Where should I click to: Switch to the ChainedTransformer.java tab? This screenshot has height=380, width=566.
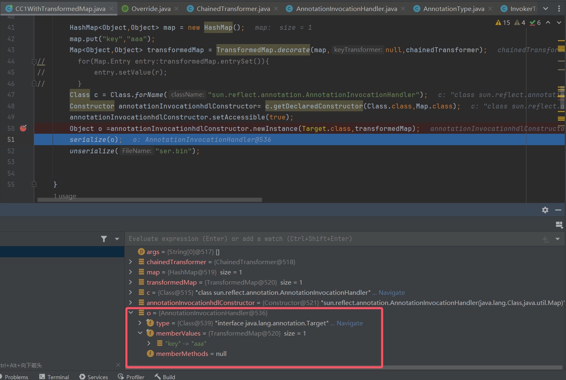233,9
